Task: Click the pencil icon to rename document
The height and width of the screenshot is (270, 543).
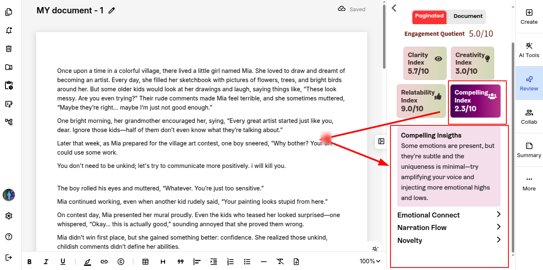Action: point(111,11)
